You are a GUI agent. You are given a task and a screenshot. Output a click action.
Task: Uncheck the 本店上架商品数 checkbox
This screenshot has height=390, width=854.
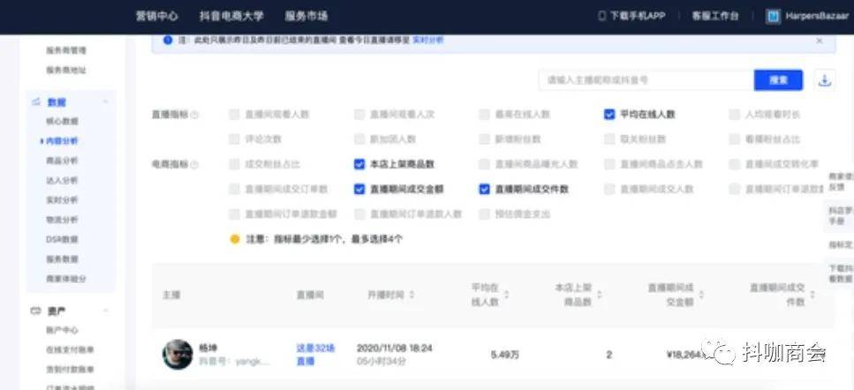point(359,164)
